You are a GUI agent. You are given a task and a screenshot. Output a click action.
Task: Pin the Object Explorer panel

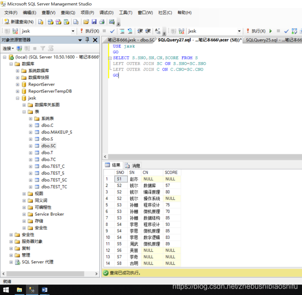(87, 40)
